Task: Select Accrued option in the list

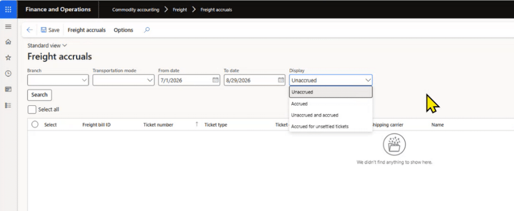Action: [331, 104]
